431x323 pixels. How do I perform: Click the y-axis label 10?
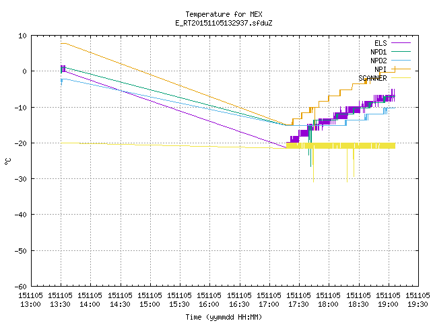point(22,36)
